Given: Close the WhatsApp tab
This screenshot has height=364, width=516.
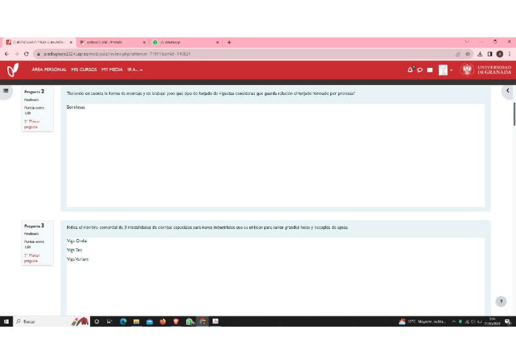Looking at the screenshot, I should pyautogui.click(x=217, y=42).
